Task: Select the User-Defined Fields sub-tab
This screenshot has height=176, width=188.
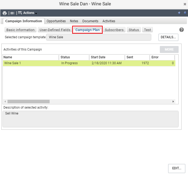Action: (x=55, y=30)
